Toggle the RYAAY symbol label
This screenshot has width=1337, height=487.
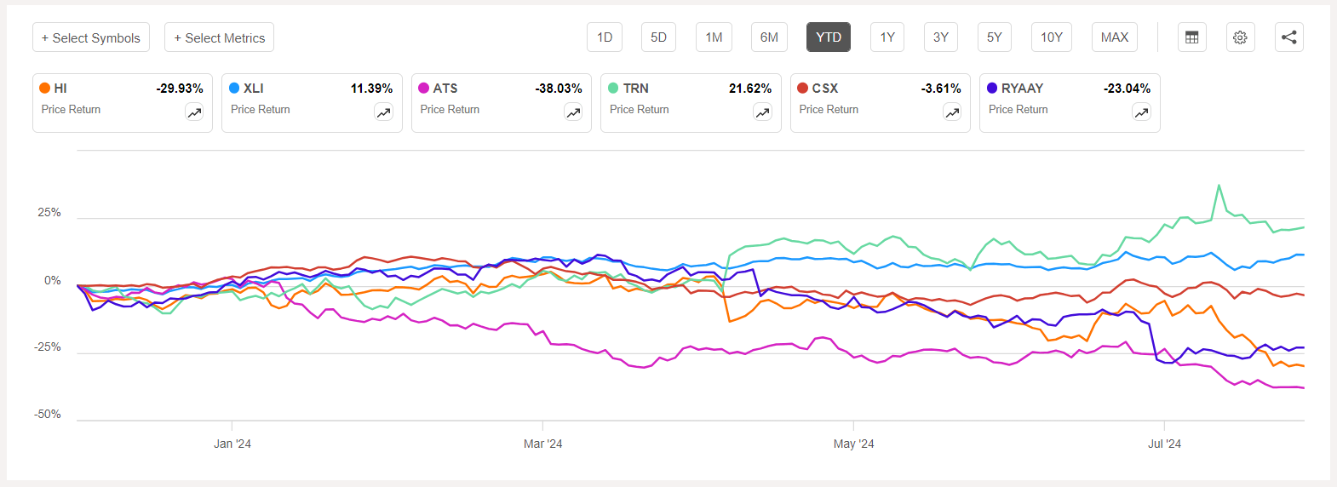tap(1022, 89)
